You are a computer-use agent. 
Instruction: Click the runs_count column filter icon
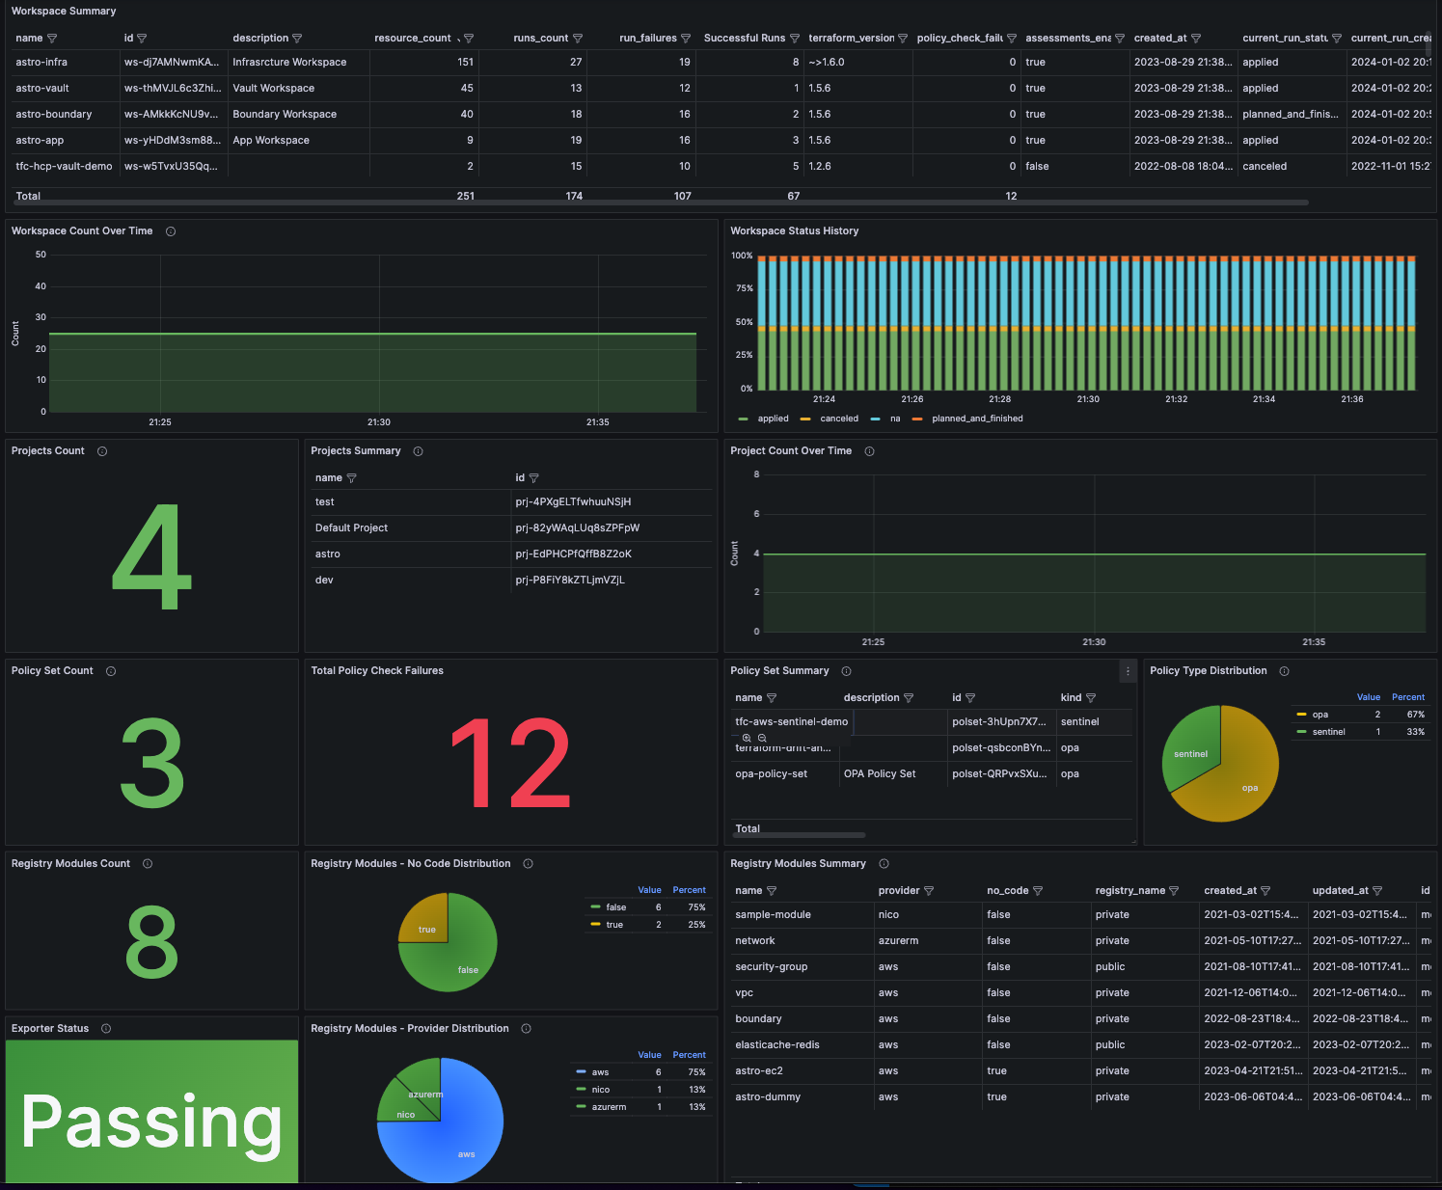tap(578, 39)
